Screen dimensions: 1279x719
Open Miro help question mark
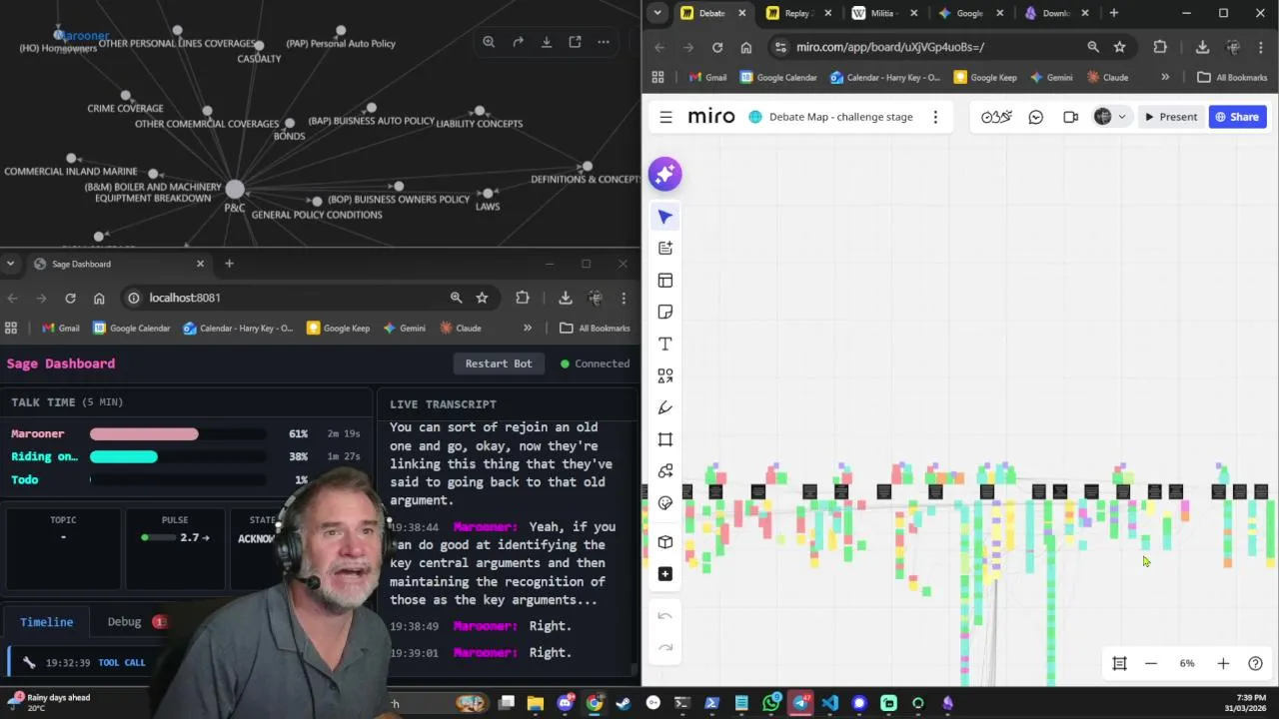[x=1255, y=663]
